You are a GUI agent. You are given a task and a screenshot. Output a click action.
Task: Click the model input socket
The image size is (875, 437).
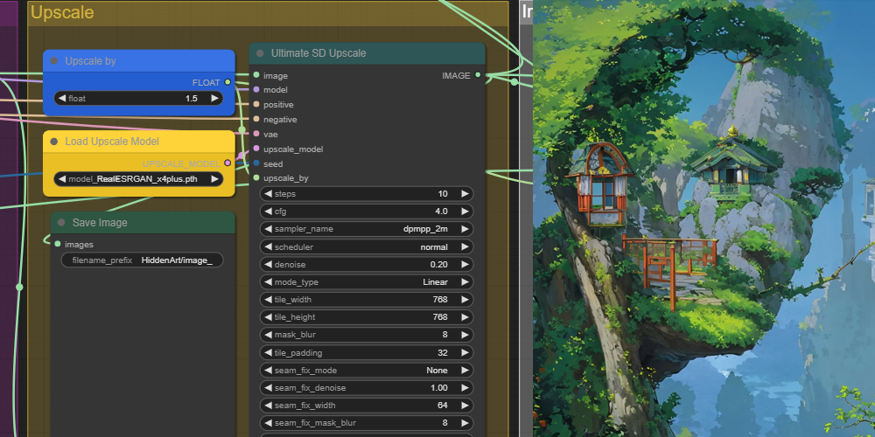pos(256,89)
